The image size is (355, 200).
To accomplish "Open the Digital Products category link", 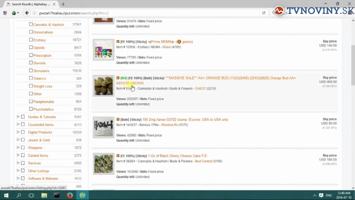I will click(40, 132).
